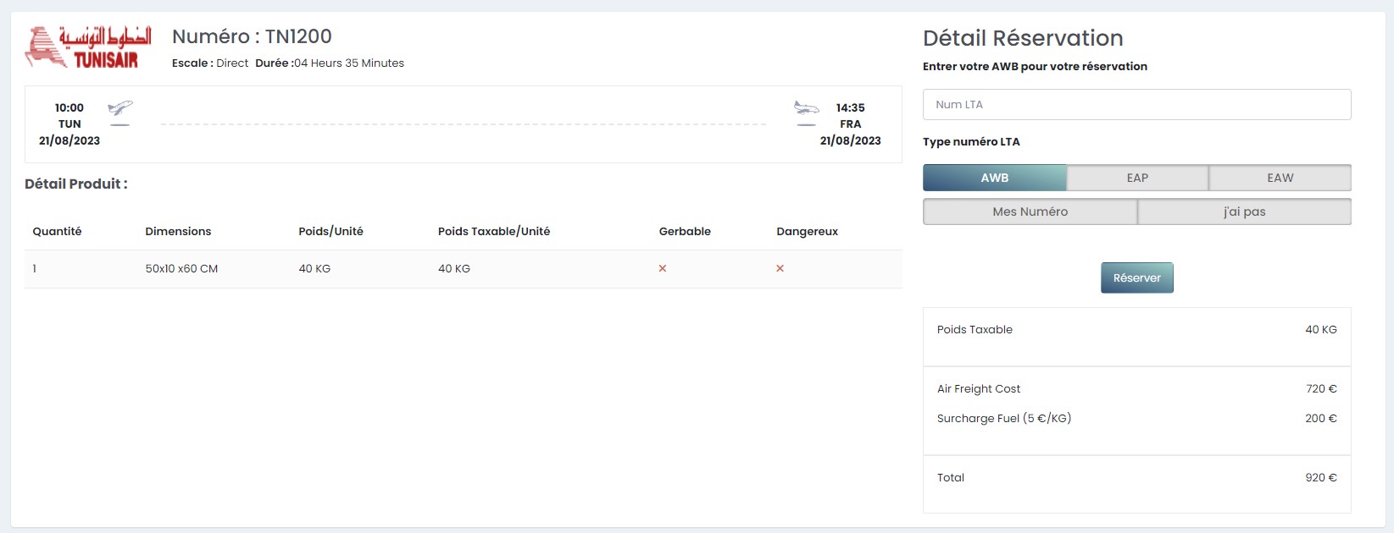The height and width of the screenshot is (533, 1394).
Task: Select the AWB LTA type
Action: [994, 178]
